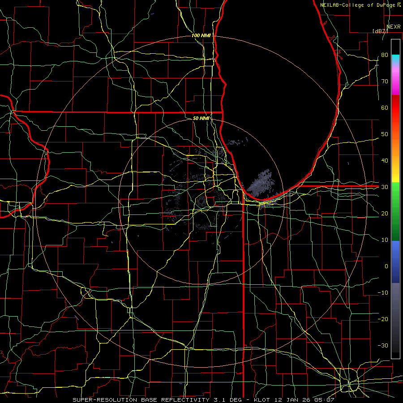This screenshot has width=403, height=403.
Task: Click the 40 value on the dBZ scale
Action: [385, 161]
